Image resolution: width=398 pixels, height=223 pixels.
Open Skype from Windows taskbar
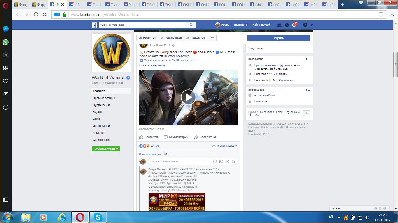coord(98,217)
